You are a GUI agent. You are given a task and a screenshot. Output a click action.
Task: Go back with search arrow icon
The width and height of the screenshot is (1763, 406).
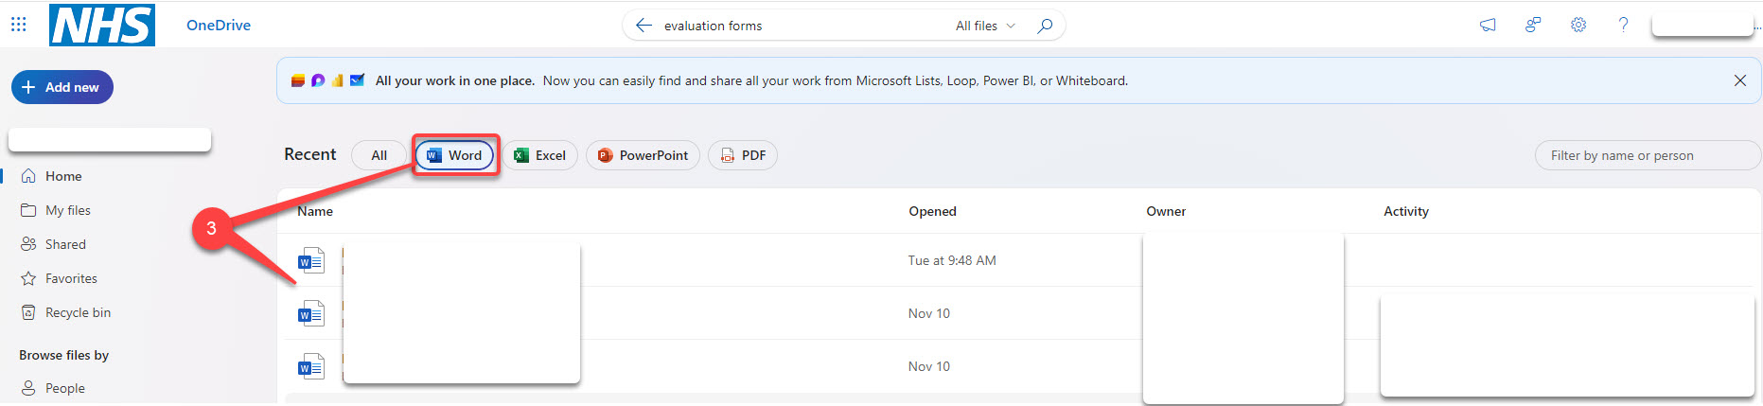[x=643, y=26]
